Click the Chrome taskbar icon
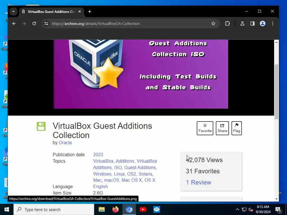The image size is (287, 215). click(x=129, y=209)
